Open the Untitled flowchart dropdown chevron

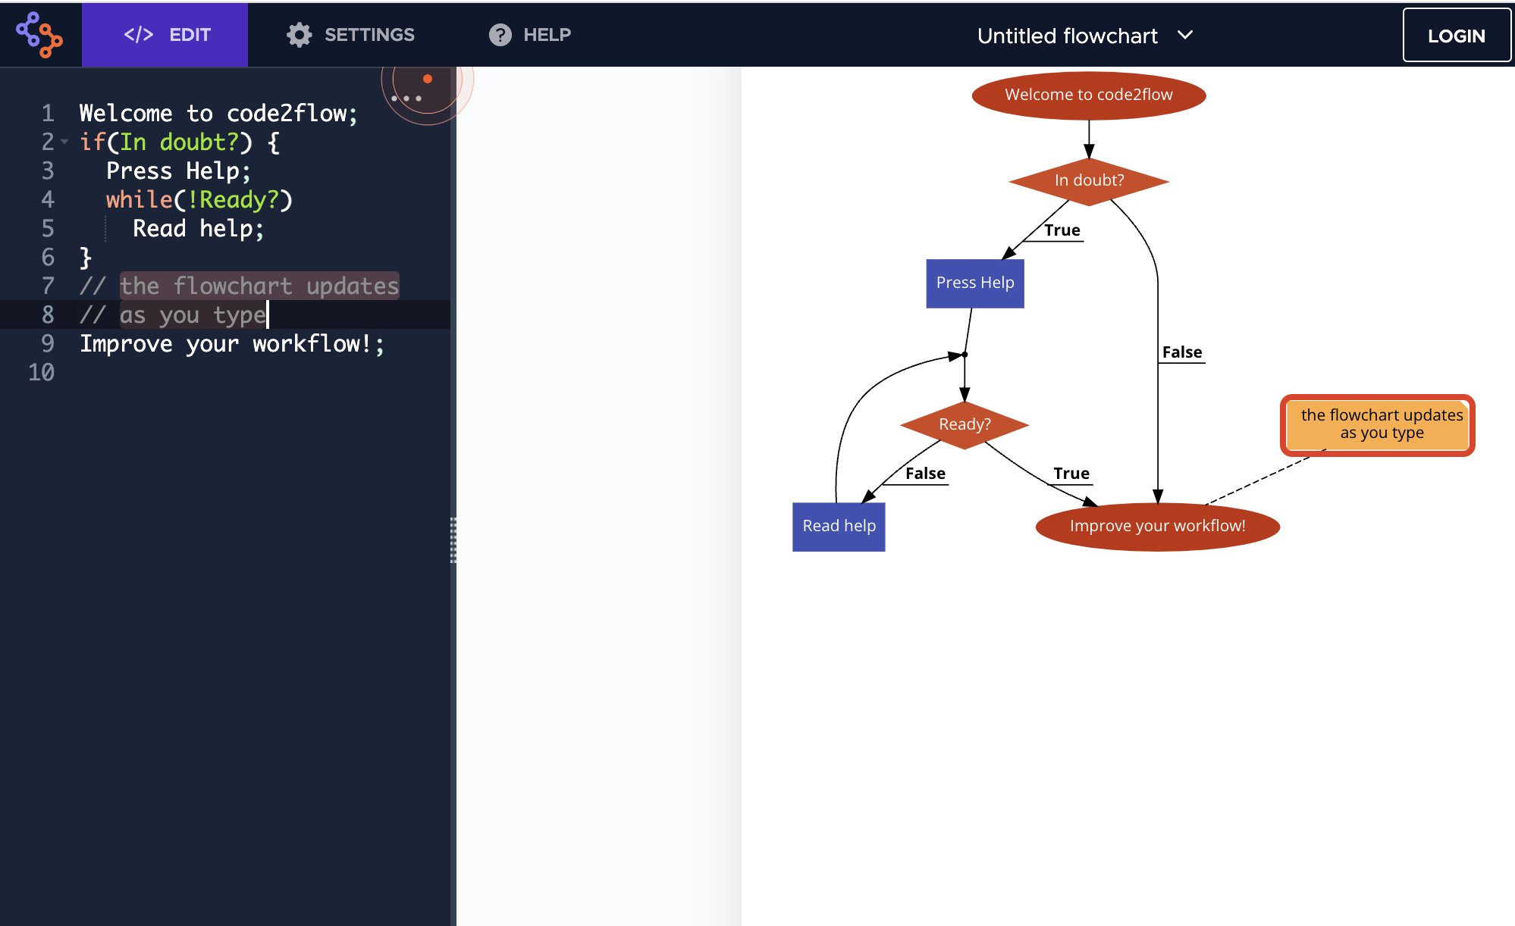[1185, 35]
